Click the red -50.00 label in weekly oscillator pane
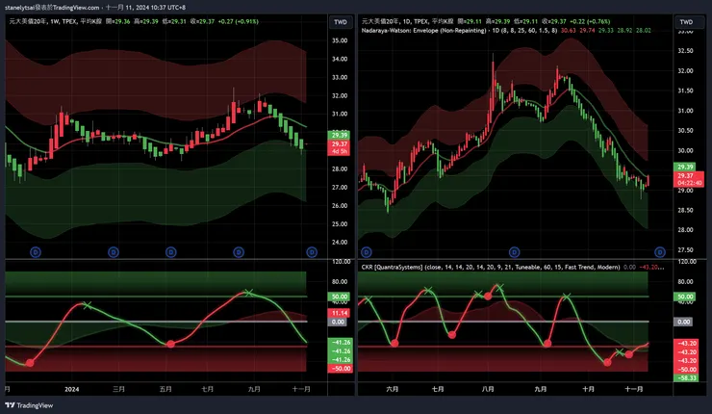 click(340, 369)
